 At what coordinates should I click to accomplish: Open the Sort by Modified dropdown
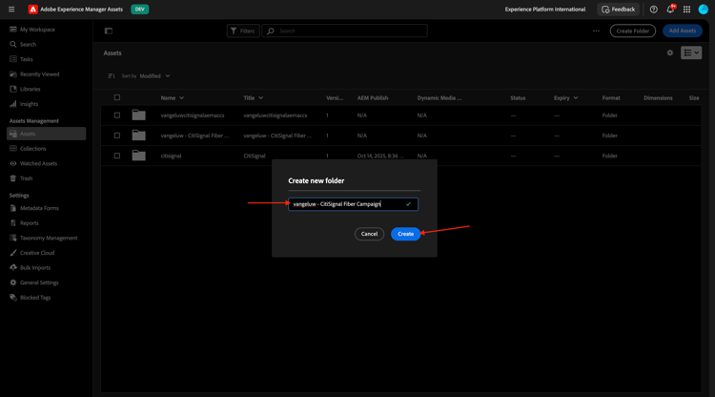pos(154,75)
